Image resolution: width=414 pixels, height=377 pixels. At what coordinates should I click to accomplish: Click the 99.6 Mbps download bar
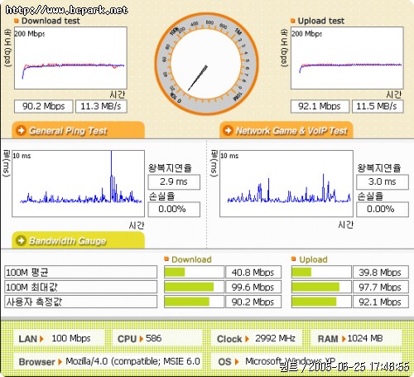[x=194, y=287]
